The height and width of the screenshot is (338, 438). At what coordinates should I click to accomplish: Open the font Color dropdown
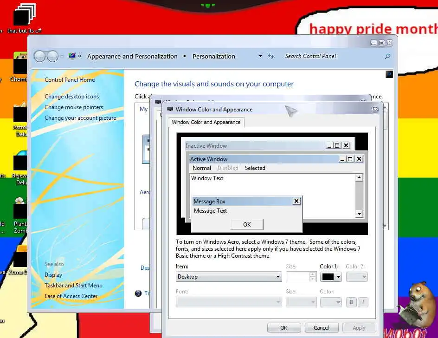331,302
